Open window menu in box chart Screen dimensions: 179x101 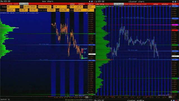(x=81, y=4)
